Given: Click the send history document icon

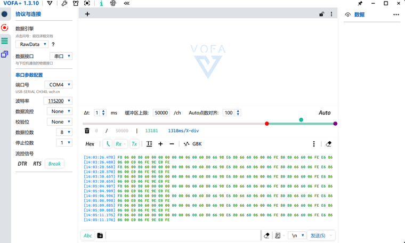Looking at the screenshot, I should [278, 236].
